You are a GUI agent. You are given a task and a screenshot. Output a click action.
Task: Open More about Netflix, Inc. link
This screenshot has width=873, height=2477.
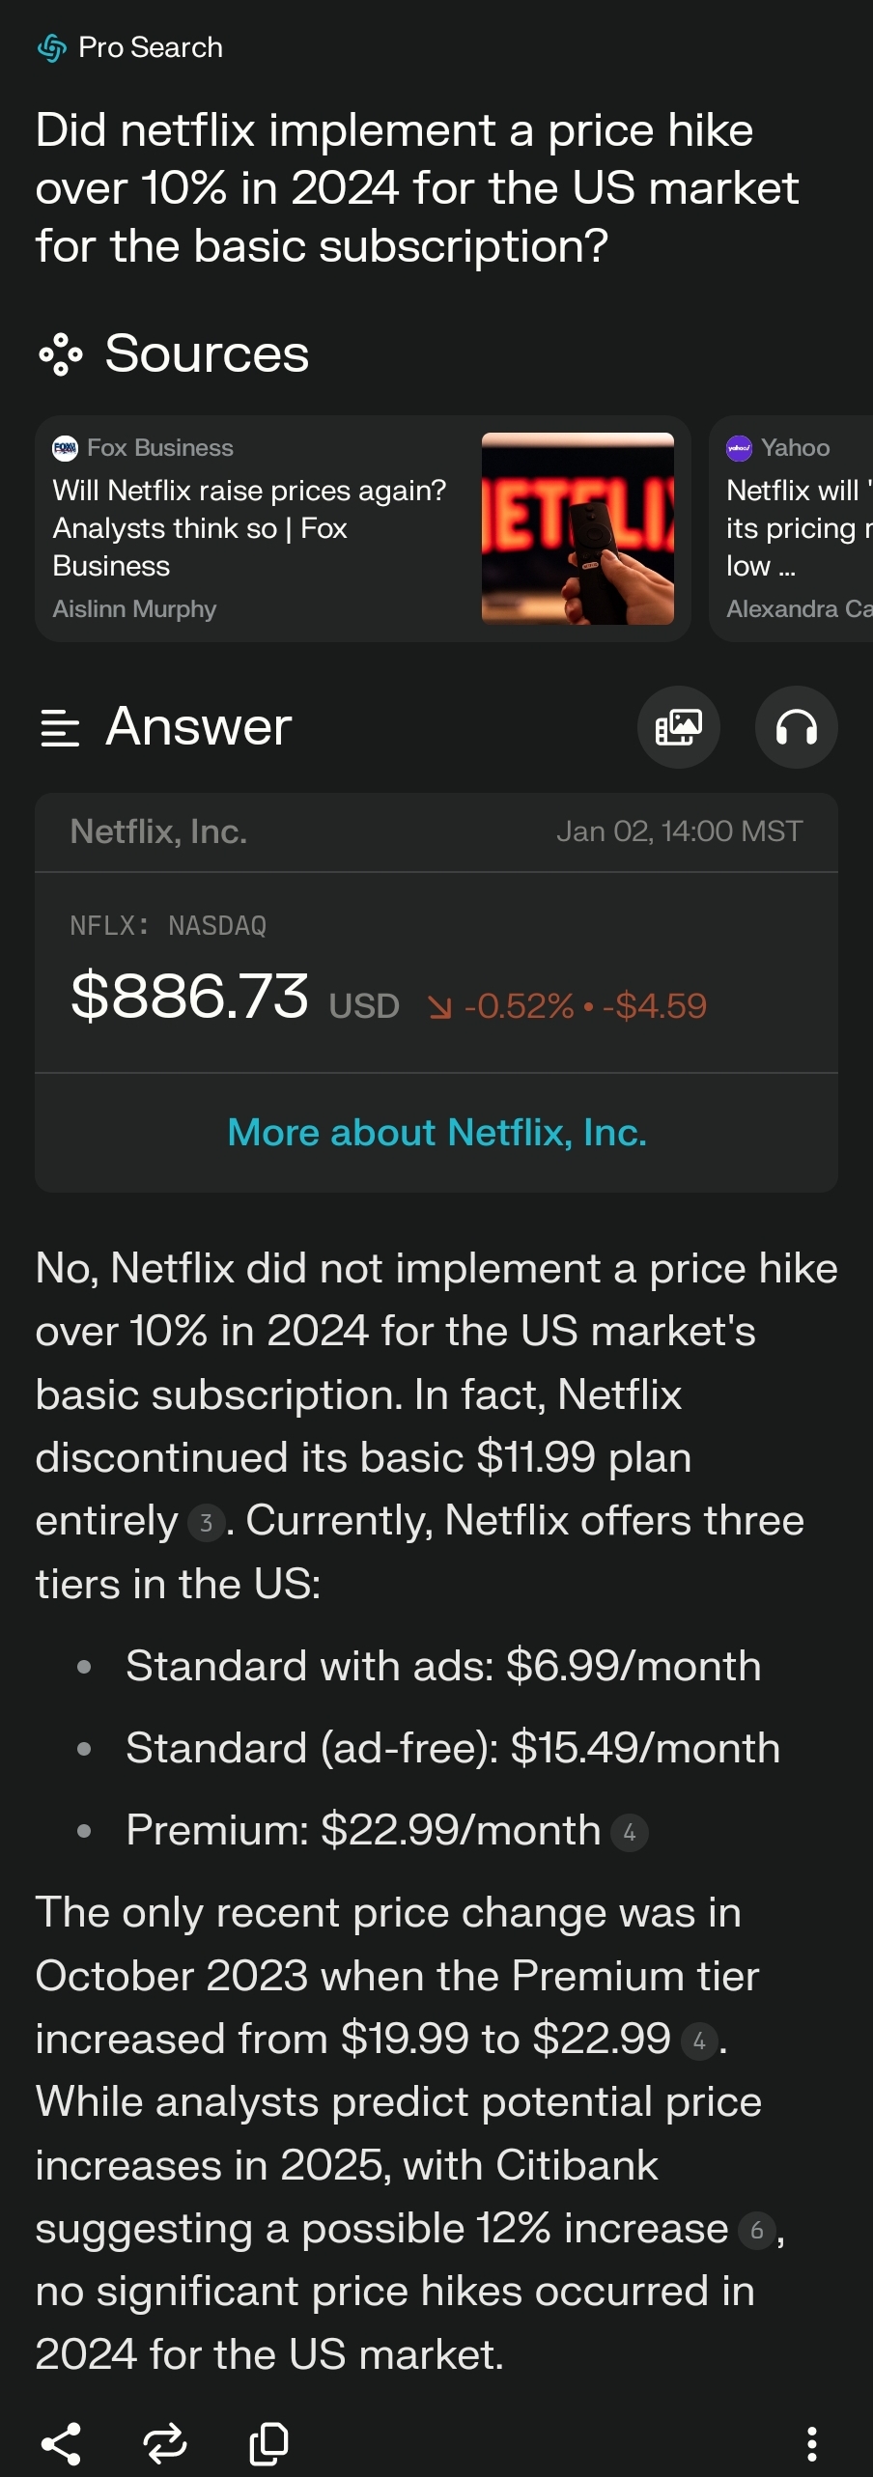pyautogui.click(x=436, y=1132)
